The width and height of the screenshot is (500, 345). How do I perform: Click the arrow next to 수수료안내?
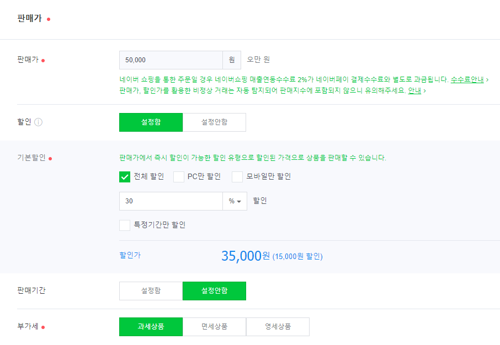click(487, 80)
